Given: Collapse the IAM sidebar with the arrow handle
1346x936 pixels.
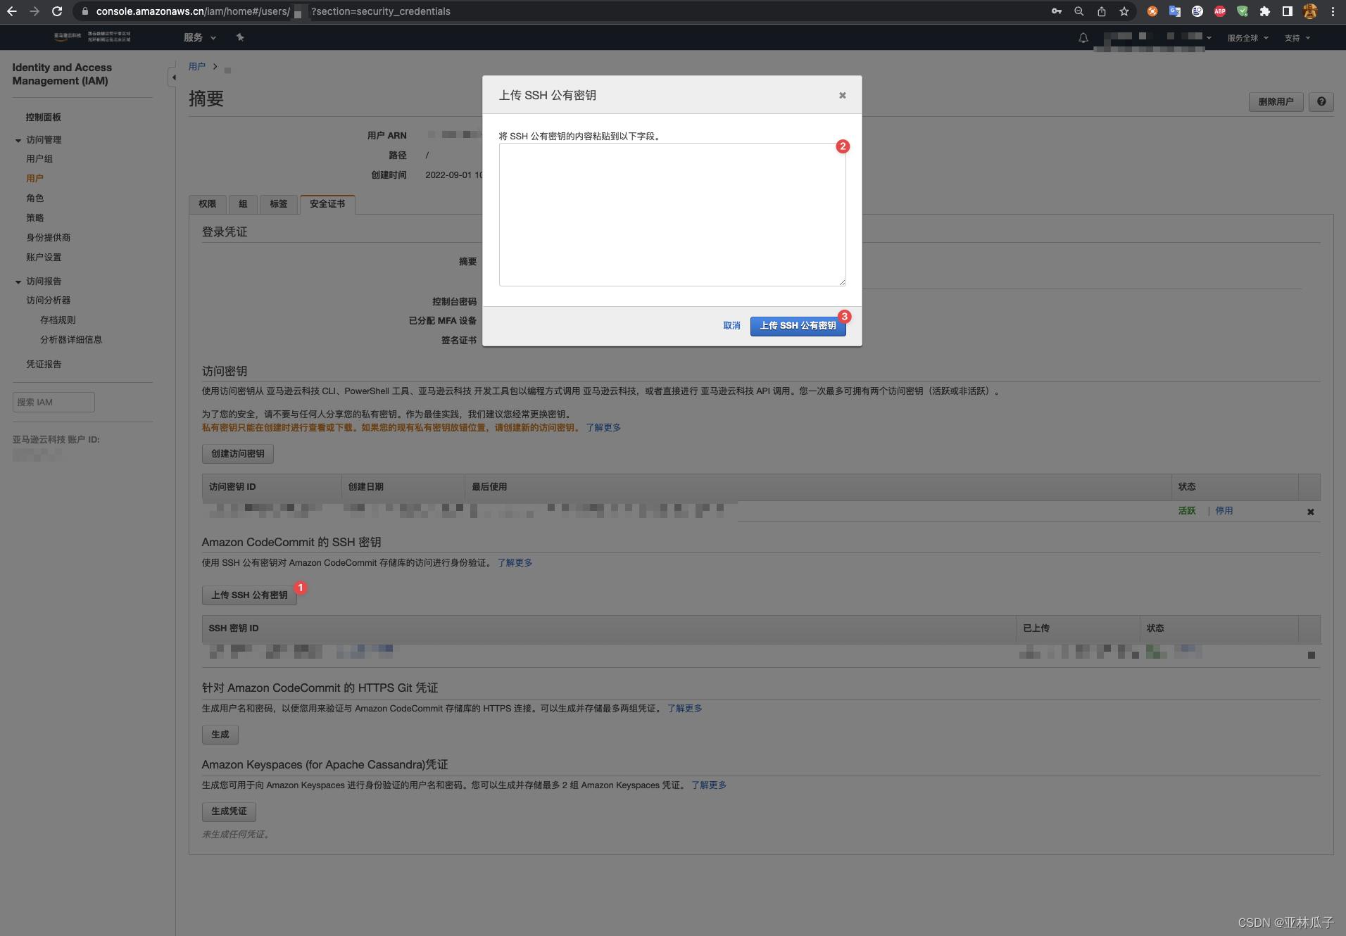Looking at the screenshot, I should point(172,77).
